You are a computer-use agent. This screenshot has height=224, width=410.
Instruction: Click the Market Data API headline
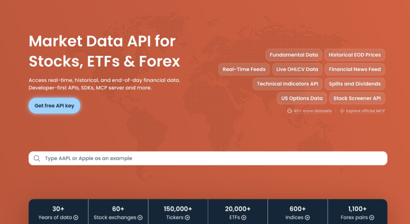click(x=104, y=51)
